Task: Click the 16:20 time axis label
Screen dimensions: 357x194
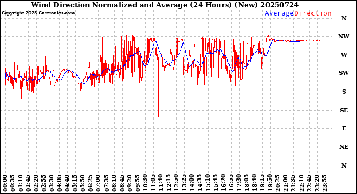Action: 223,183
